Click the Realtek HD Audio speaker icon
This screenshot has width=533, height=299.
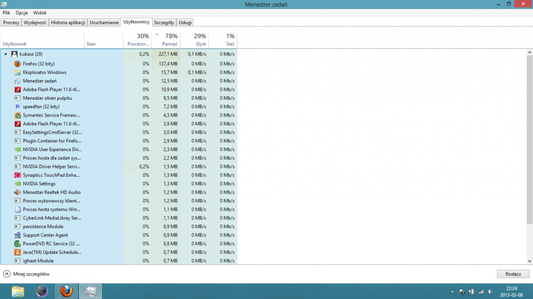coord(17,193)
